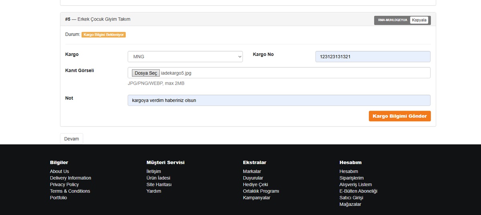481x215 pixels.
Task: Click the Satıcı Girişi link
Action: click(351, 198)
